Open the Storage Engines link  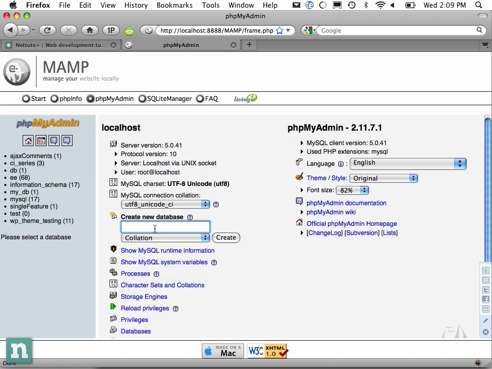[x=144, y=297]
